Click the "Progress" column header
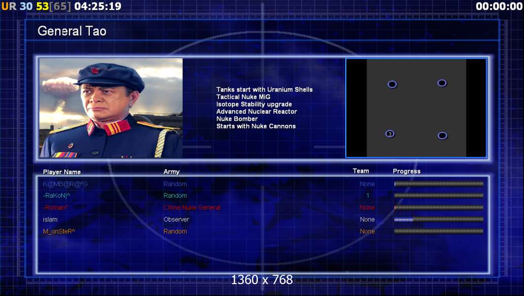 (407, 171)
